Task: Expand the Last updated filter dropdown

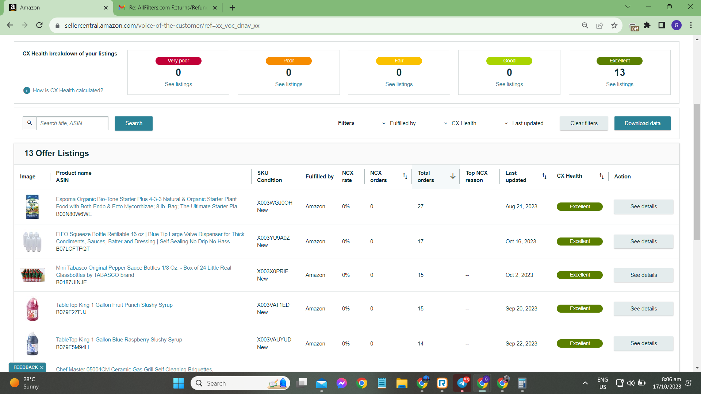Action: pyautogui.click(x=524, y=123)
